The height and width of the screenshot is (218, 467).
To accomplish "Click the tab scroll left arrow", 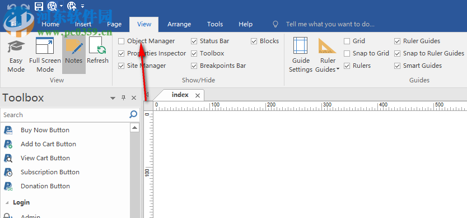I will 147,95.
